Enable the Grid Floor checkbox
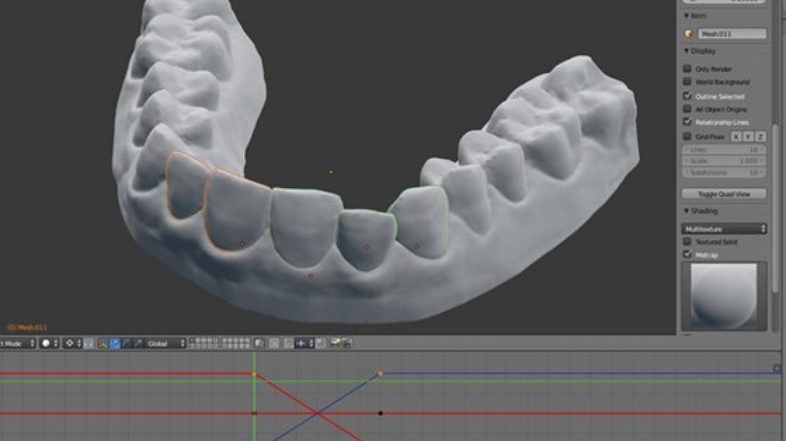Image resolution: width=786 pixels, height=441 pixels. tap(687, 136)
